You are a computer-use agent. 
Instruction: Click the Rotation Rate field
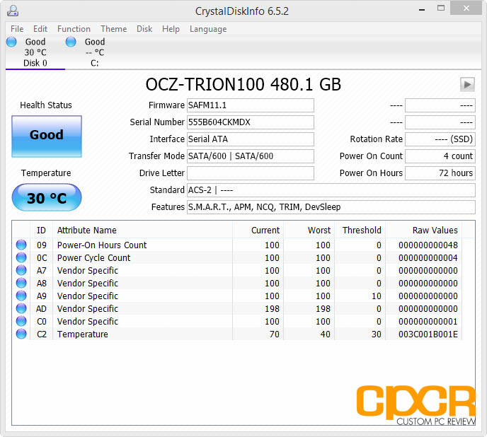point(440,139)
